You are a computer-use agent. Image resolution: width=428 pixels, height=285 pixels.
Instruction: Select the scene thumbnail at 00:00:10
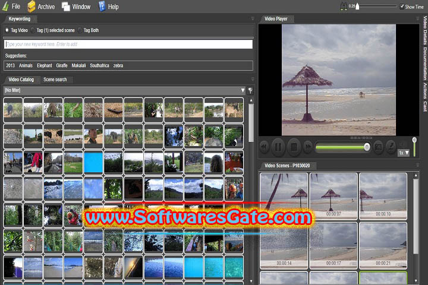[383, 196]
